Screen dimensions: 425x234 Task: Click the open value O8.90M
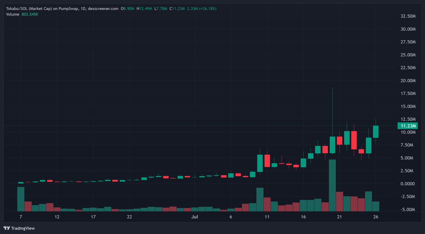(x=127, y=8)
